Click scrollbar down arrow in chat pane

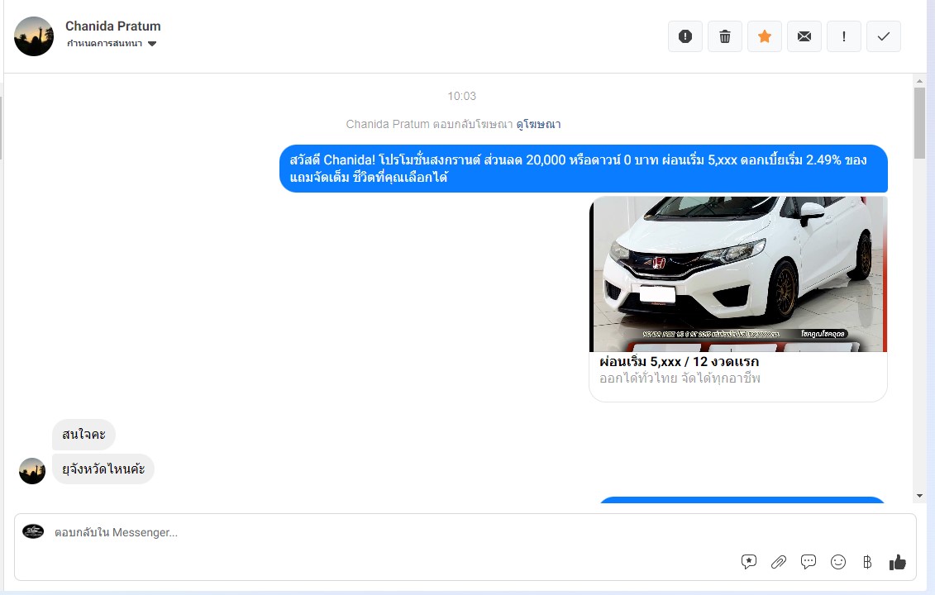click(919, 495)
